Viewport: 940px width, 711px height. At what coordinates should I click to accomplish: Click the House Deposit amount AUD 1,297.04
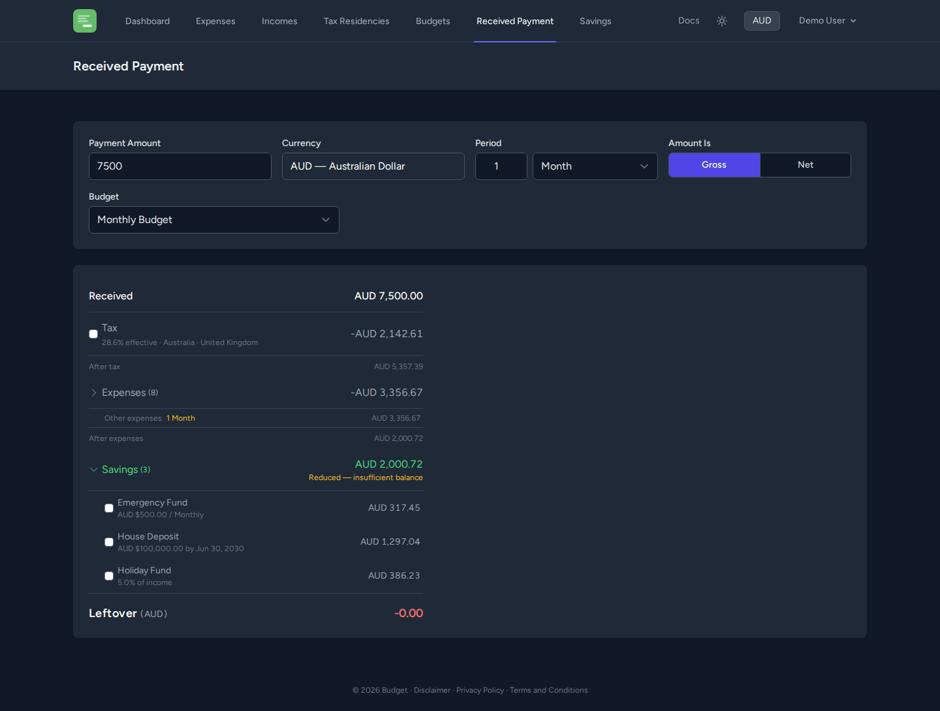tap(390, 542)
